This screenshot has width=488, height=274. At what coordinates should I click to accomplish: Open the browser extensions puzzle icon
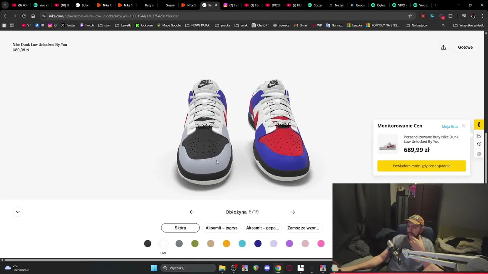pyautogui.click(x=451, y=16)
